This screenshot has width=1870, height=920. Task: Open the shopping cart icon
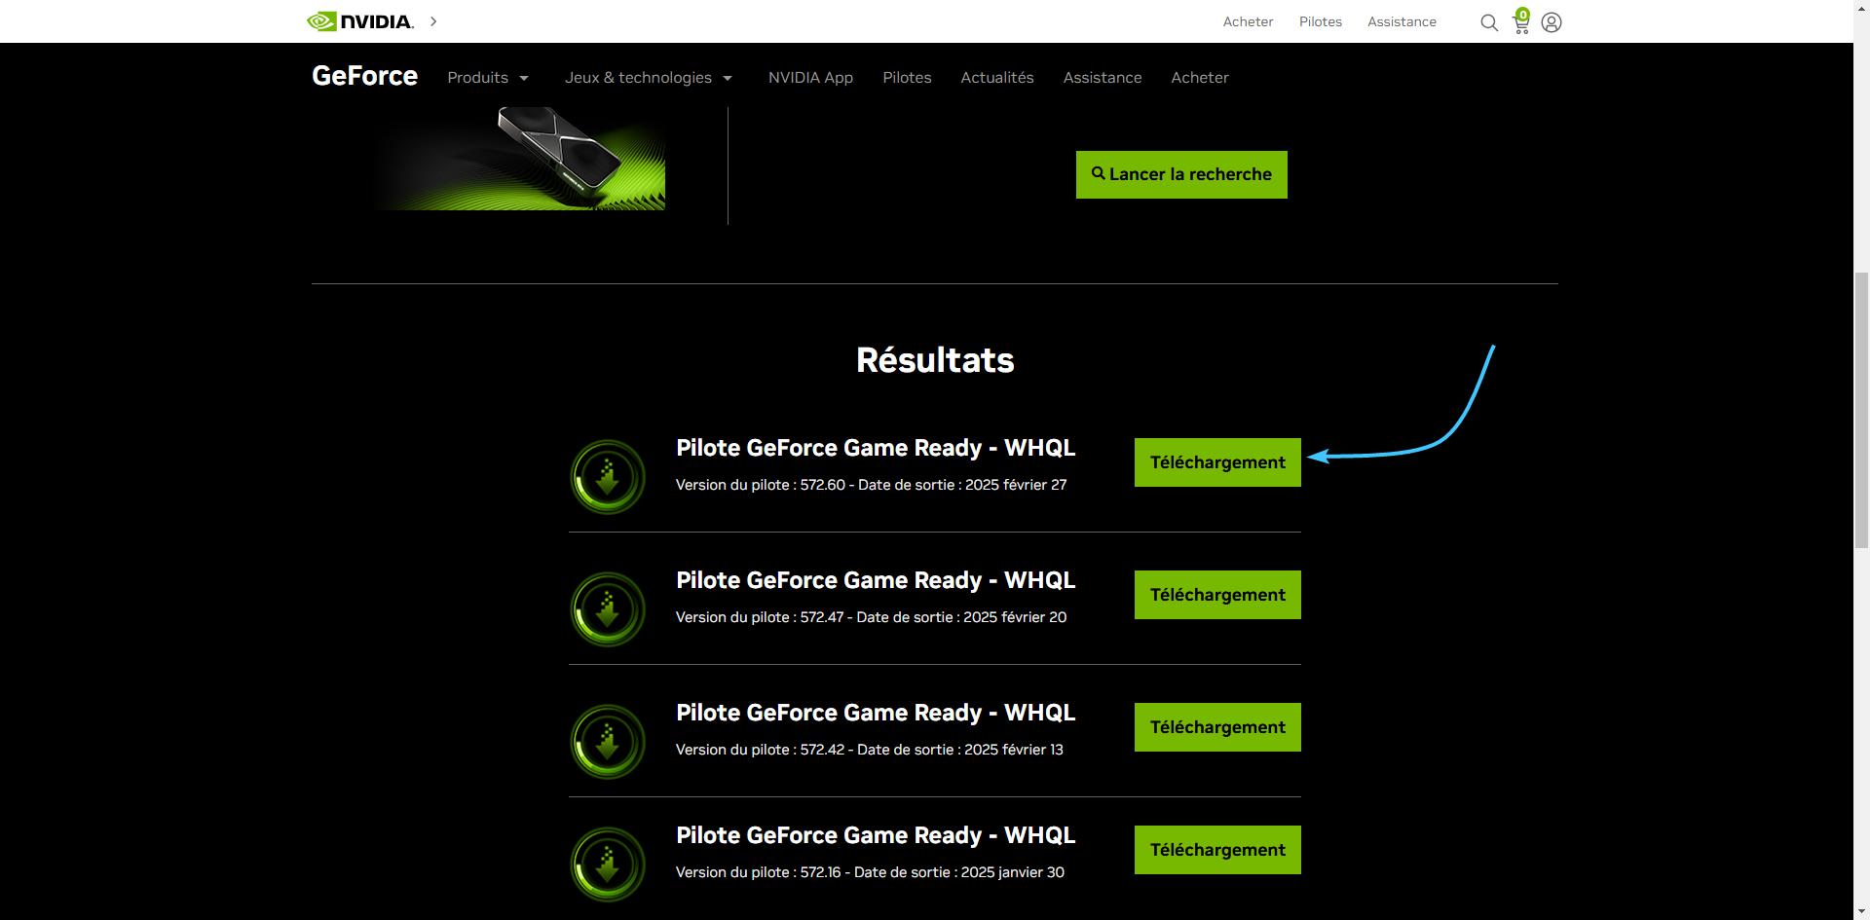pos(1521,21)
